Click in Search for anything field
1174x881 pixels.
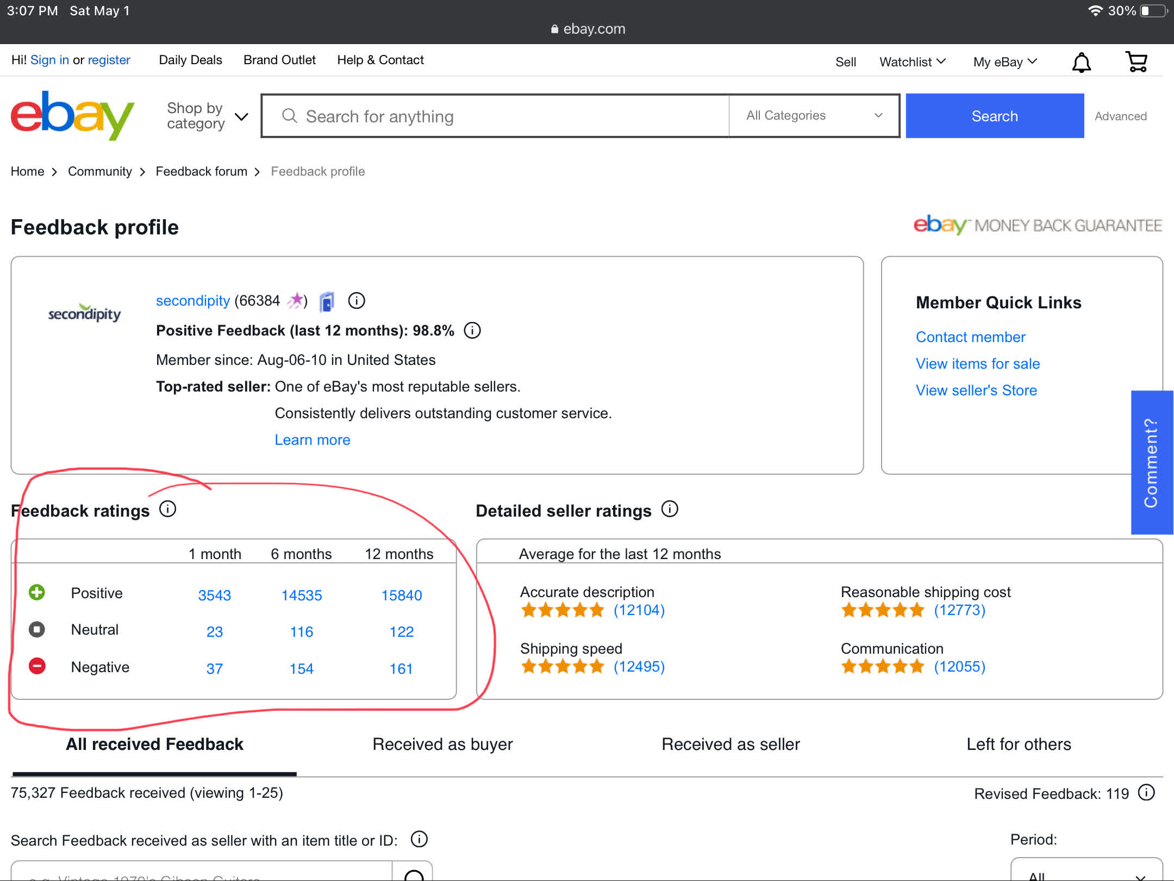point(495,116)
